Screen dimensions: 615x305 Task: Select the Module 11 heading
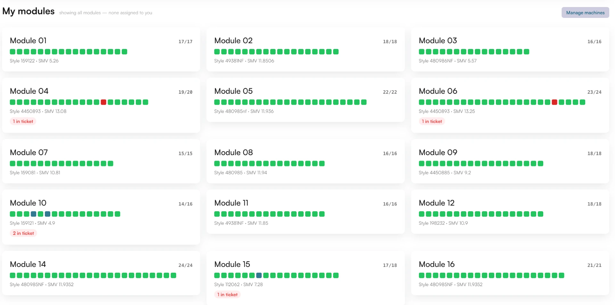coord(231,203)
